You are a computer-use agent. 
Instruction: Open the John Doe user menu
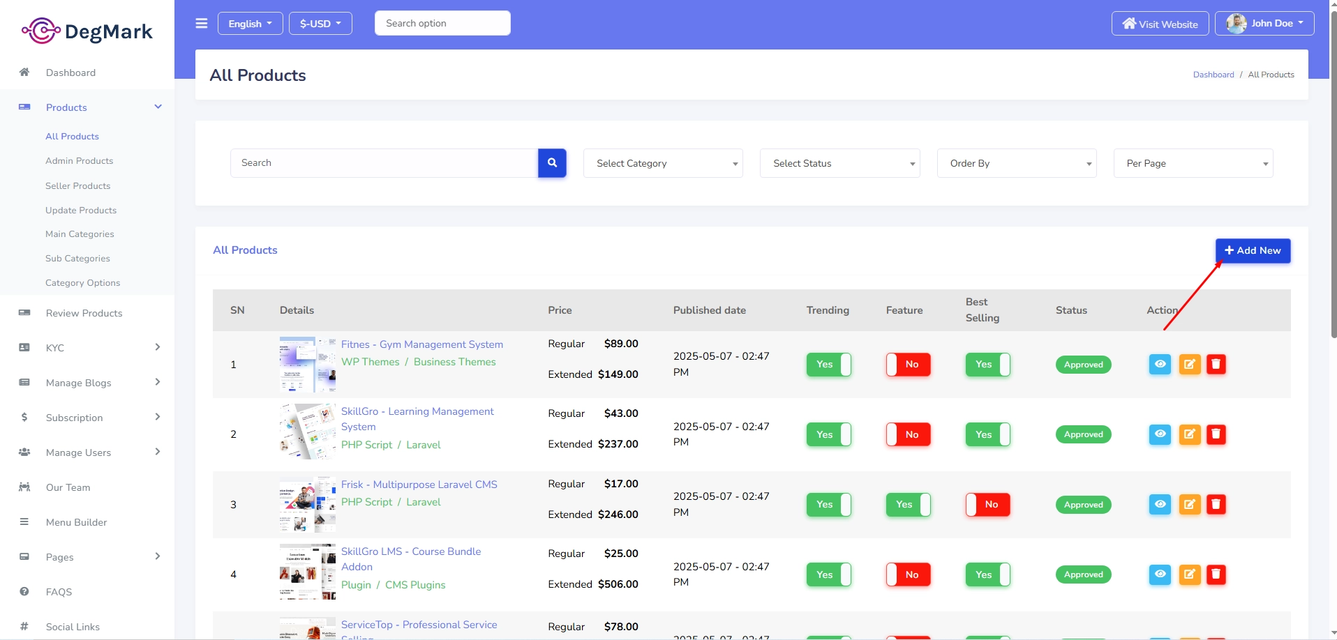1264,23
